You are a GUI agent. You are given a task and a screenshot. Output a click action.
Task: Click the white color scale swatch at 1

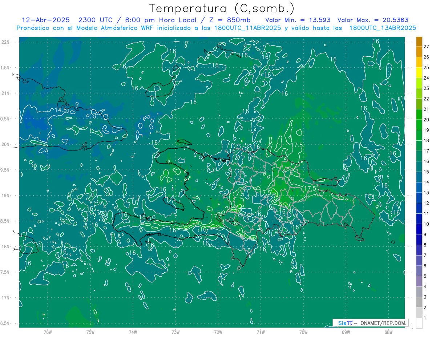click(x=419, y=323)
